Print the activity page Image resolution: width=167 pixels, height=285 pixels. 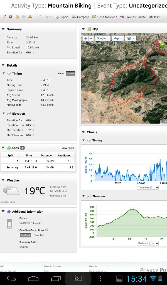click(x=155, y=17)
